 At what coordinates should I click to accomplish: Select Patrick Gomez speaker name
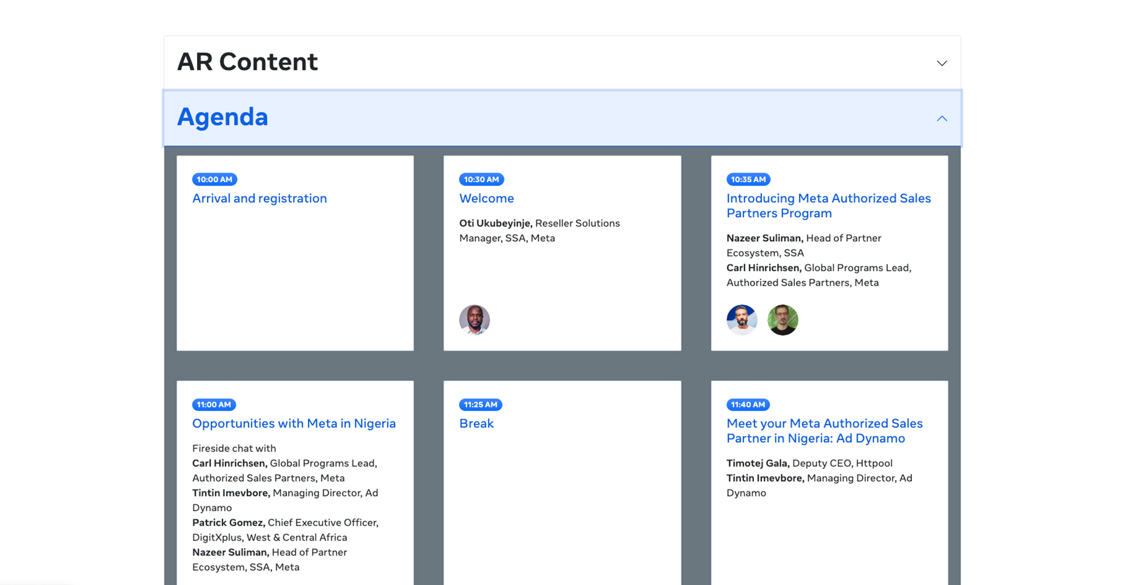[228, 523]
